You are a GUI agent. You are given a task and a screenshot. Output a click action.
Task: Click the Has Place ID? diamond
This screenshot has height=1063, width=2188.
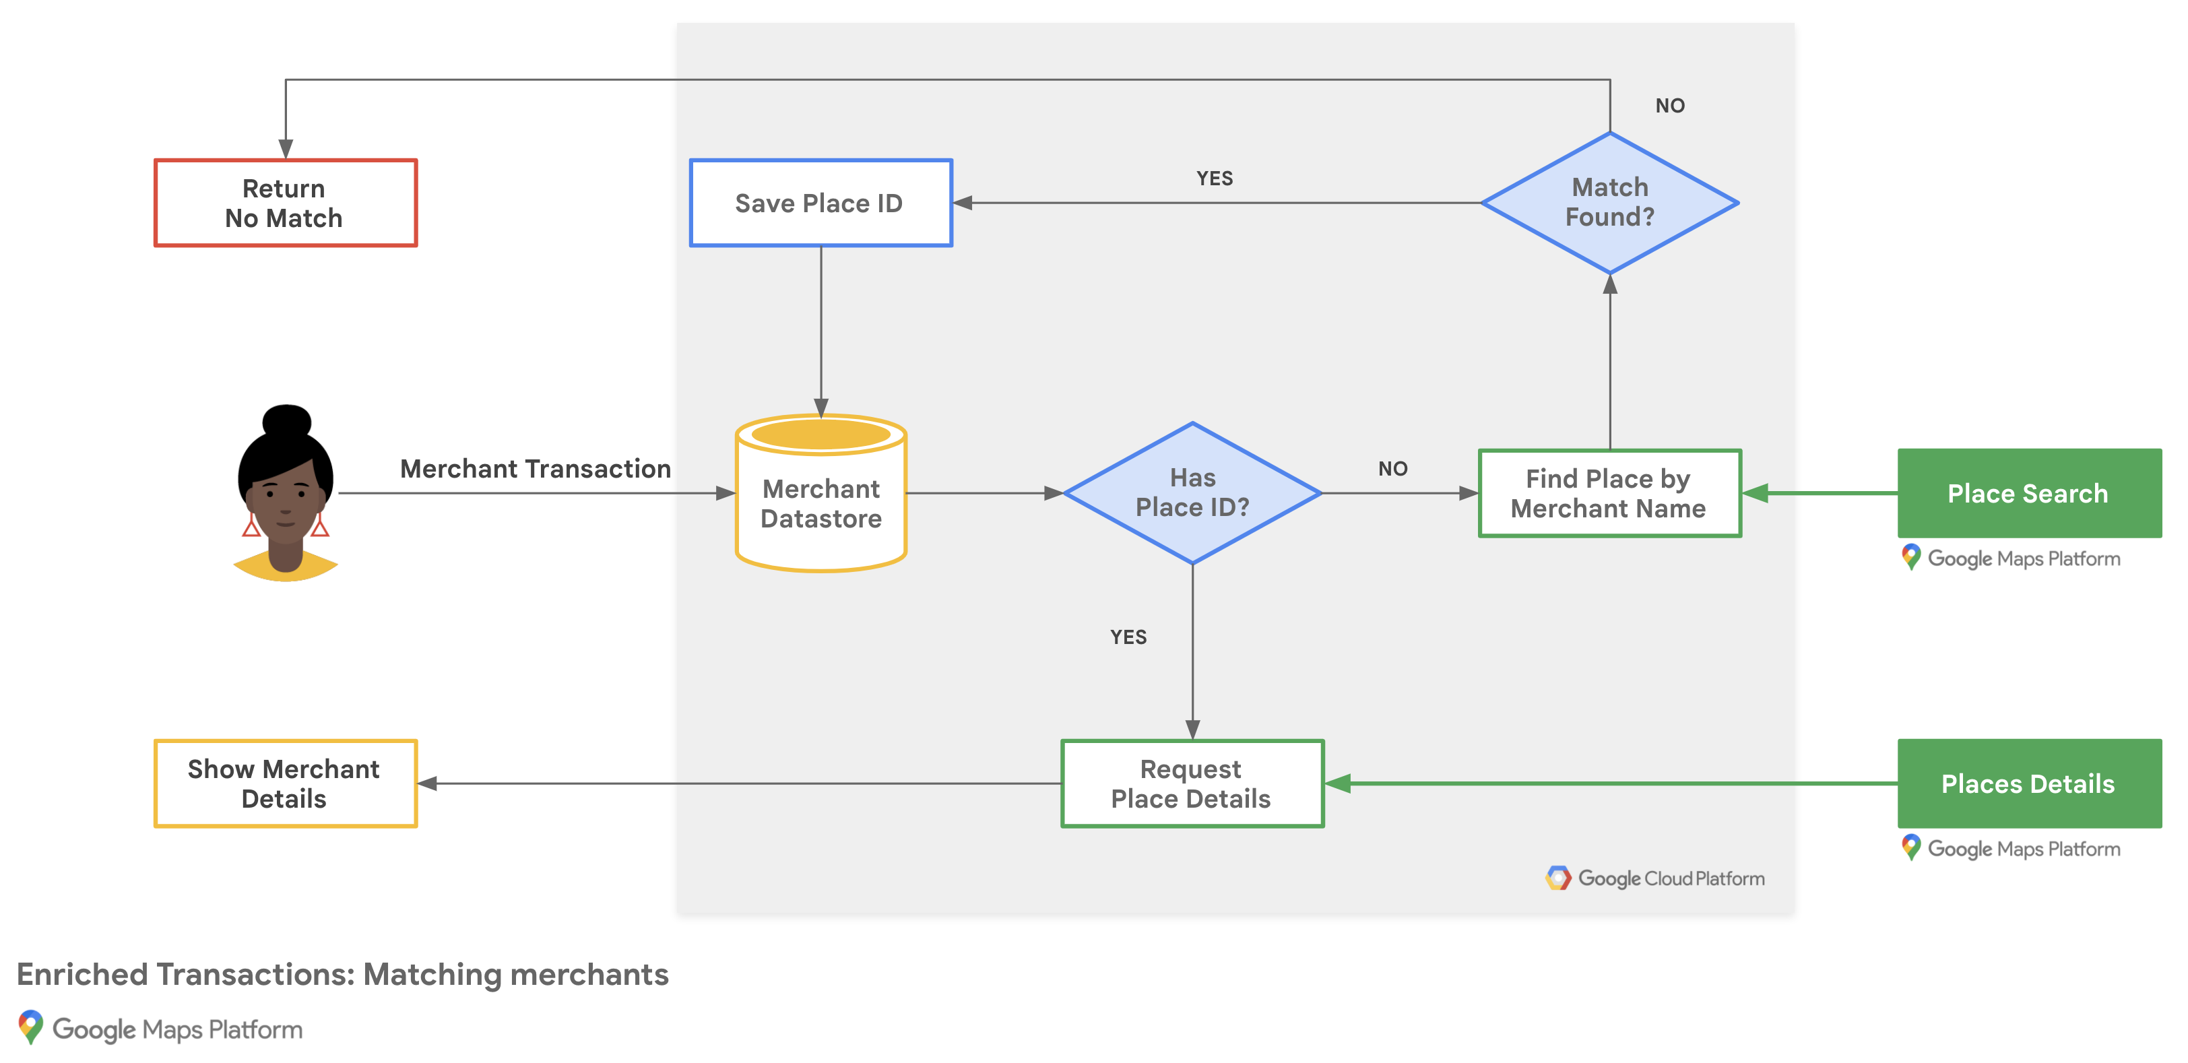[1192, 493]
